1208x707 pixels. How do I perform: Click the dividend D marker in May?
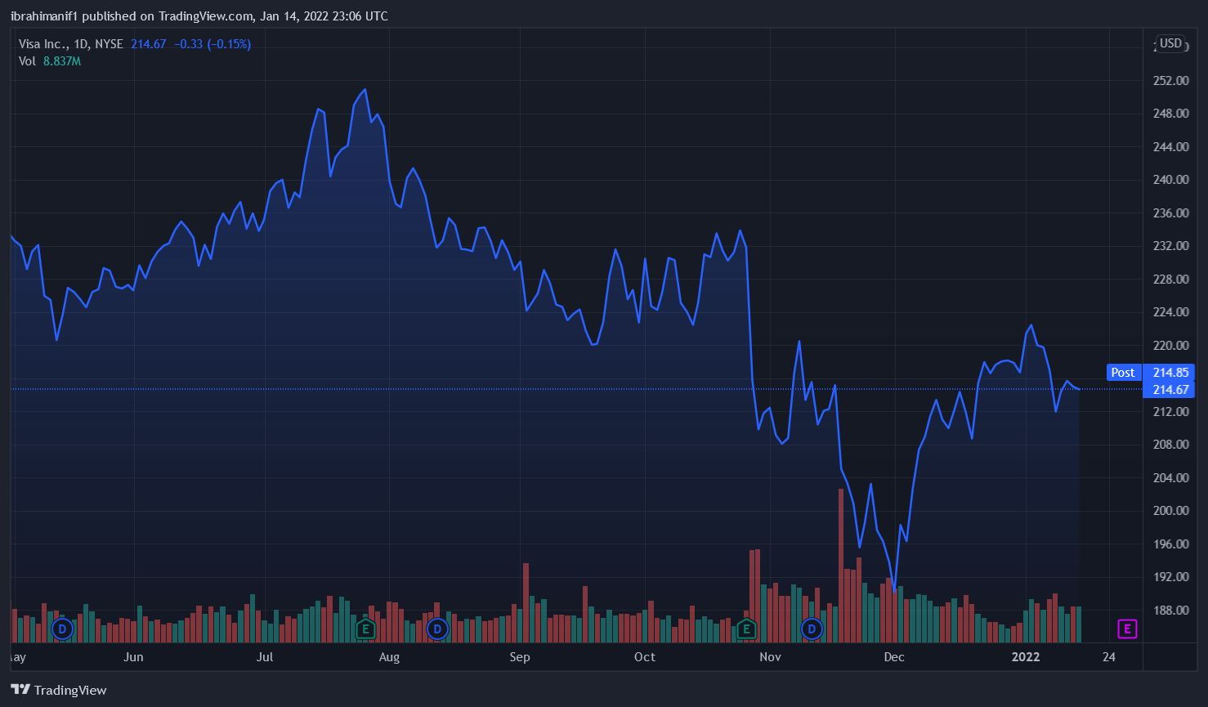[62, 629]
